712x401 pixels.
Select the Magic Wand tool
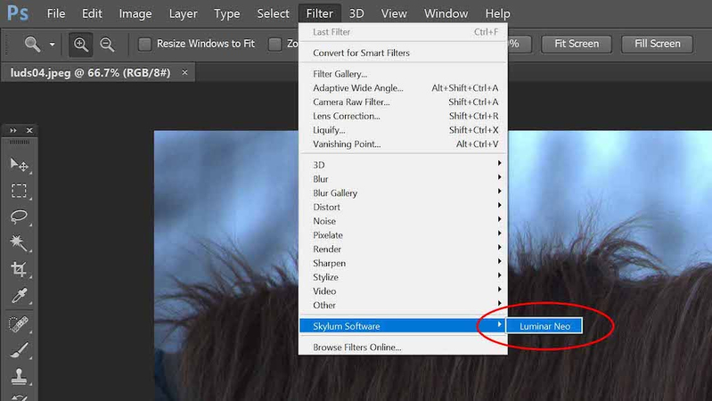(19, 242)
